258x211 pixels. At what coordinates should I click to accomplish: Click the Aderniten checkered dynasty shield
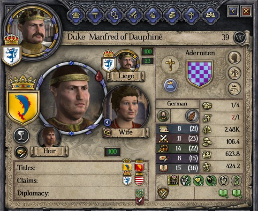[x=199, y=74]
